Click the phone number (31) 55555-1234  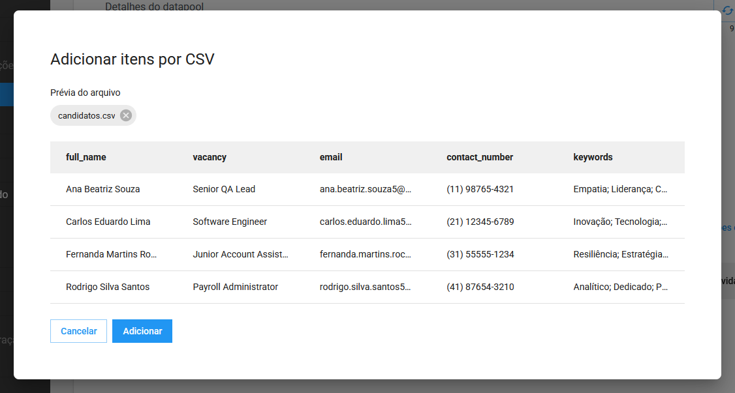pos(480,254)
